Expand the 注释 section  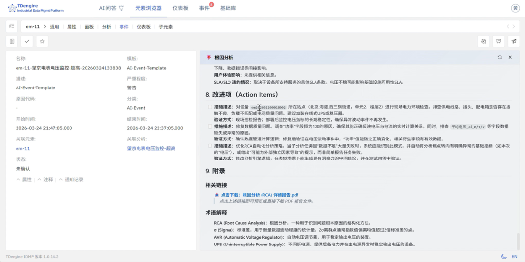click(x=45, y=180)
